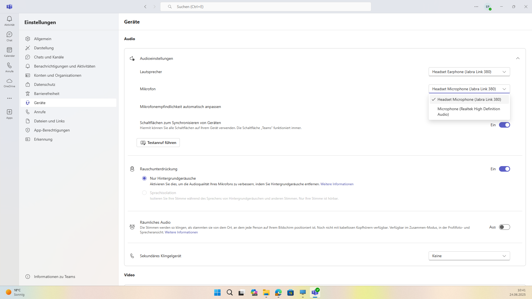Go to the Barrierefreiheit settings page
Screen dimensions: 532x299
coord(47,94)
